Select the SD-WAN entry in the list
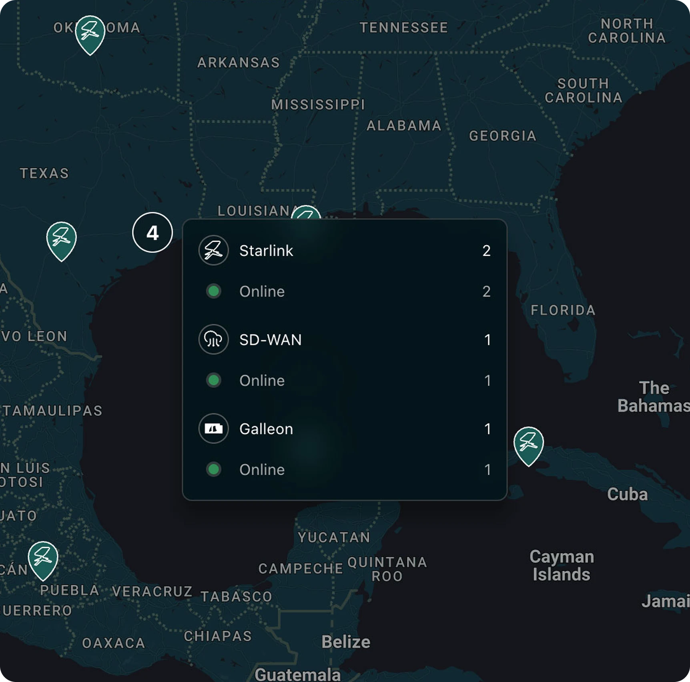 [x=270, y=340]
